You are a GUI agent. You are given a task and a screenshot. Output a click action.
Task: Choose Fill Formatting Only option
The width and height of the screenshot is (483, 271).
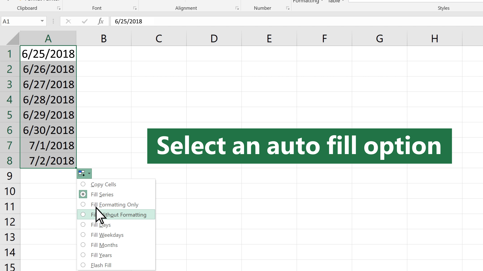pyautogui.click(x=116, y=205)
